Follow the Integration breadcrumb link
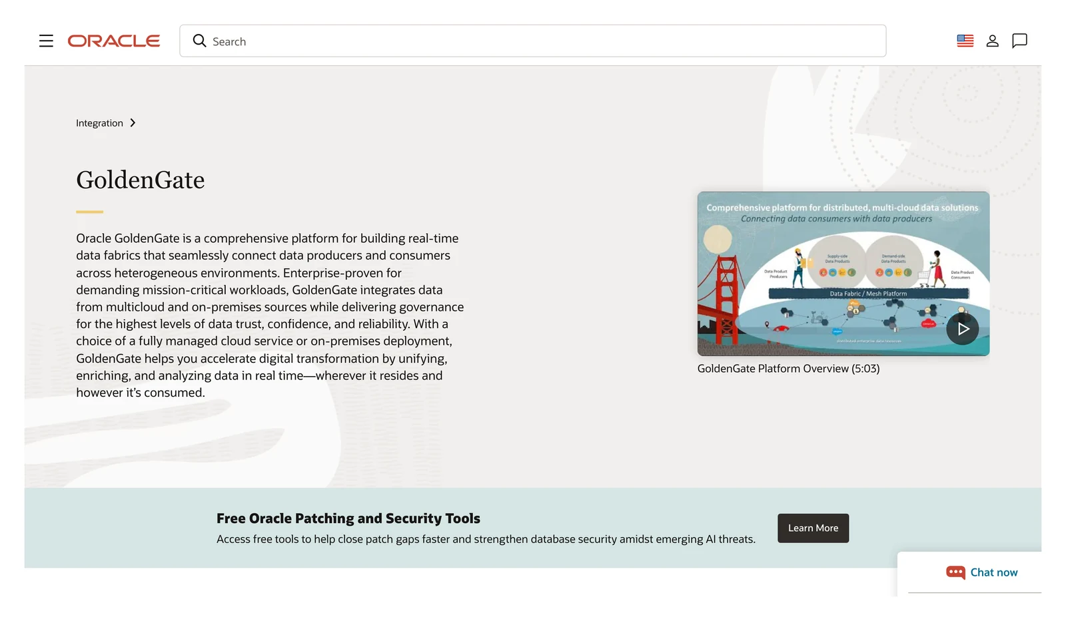Image resolution: width=1066 pixels, height=621 pixels. pos(99,123)
